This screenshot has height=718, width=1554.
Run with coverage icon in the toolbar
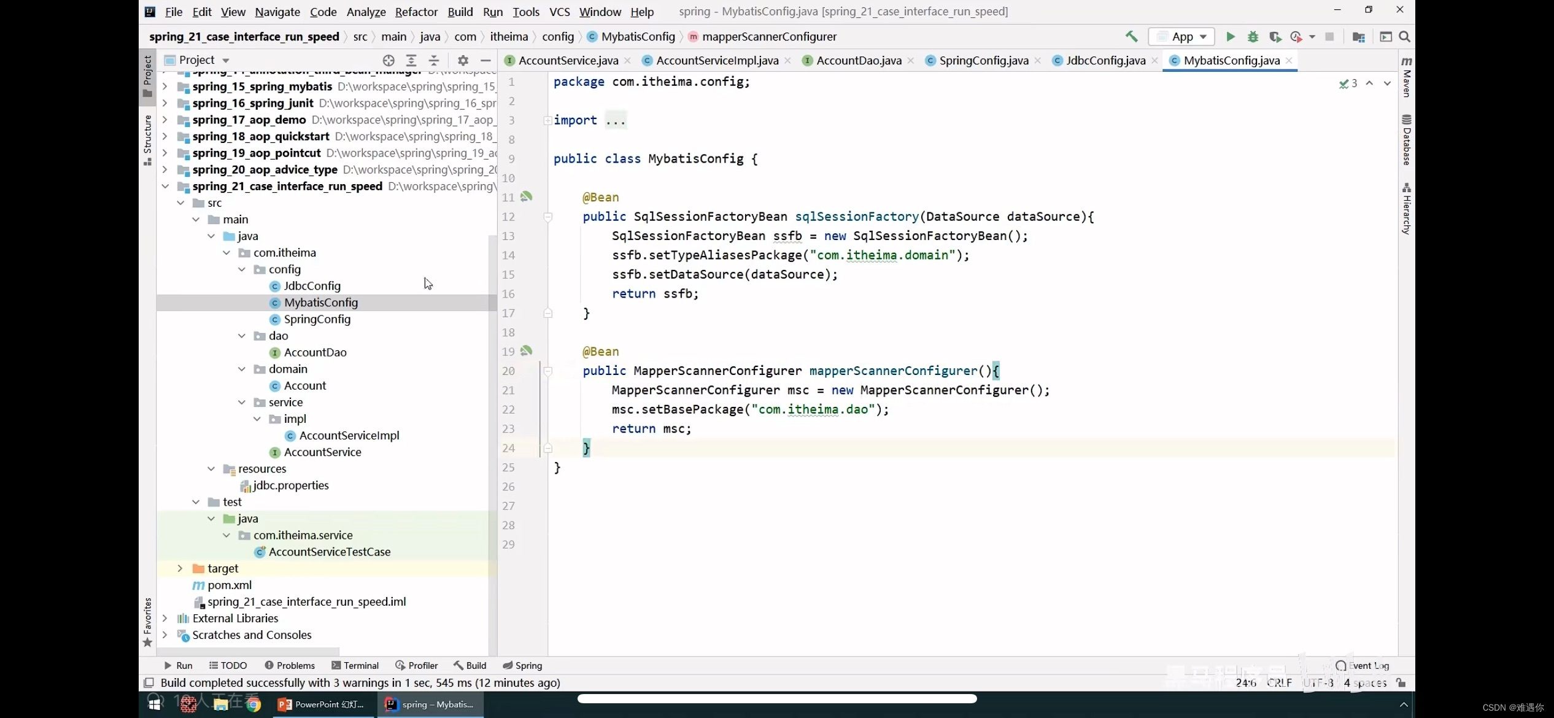1275,37
